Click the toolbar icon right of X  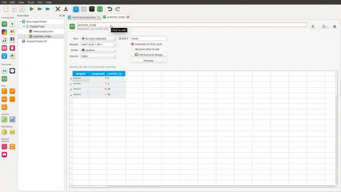pos(66,9)
